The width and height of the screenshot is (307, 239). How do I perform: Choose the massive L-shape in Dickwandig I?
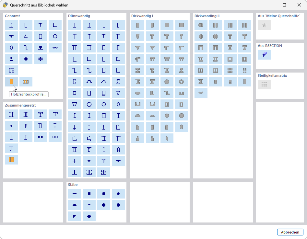(152, 93)
